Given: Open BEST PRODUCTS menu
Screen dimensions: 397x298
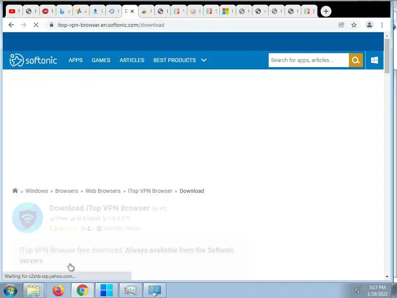Looking at the screenshot, I should (175, 60).
